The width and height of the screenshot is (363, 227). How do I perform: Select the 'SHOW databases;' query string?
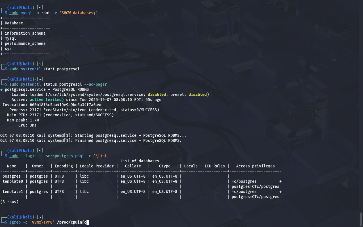(x=79, y=13)
